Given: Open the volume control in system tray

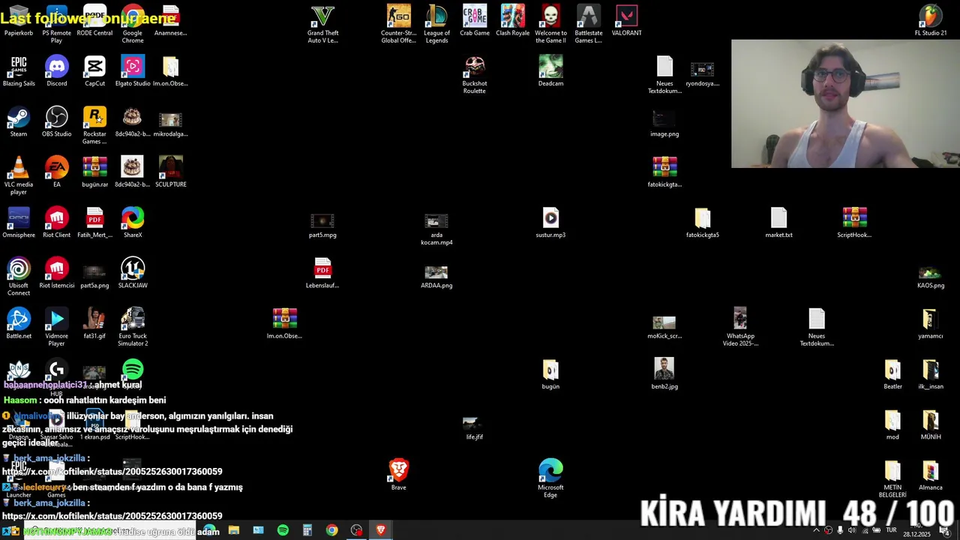Looking at the screenshot, I should (851, 530).
